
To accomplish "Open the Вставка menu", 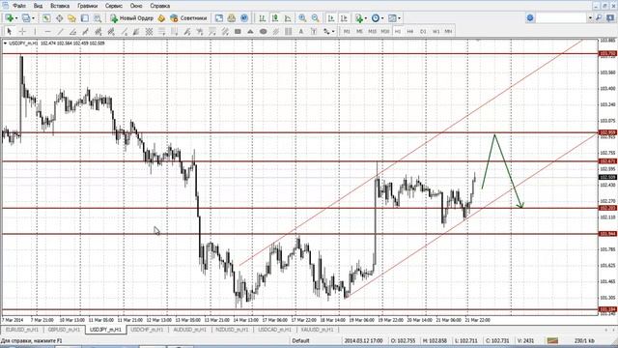I will click(60, 6).
